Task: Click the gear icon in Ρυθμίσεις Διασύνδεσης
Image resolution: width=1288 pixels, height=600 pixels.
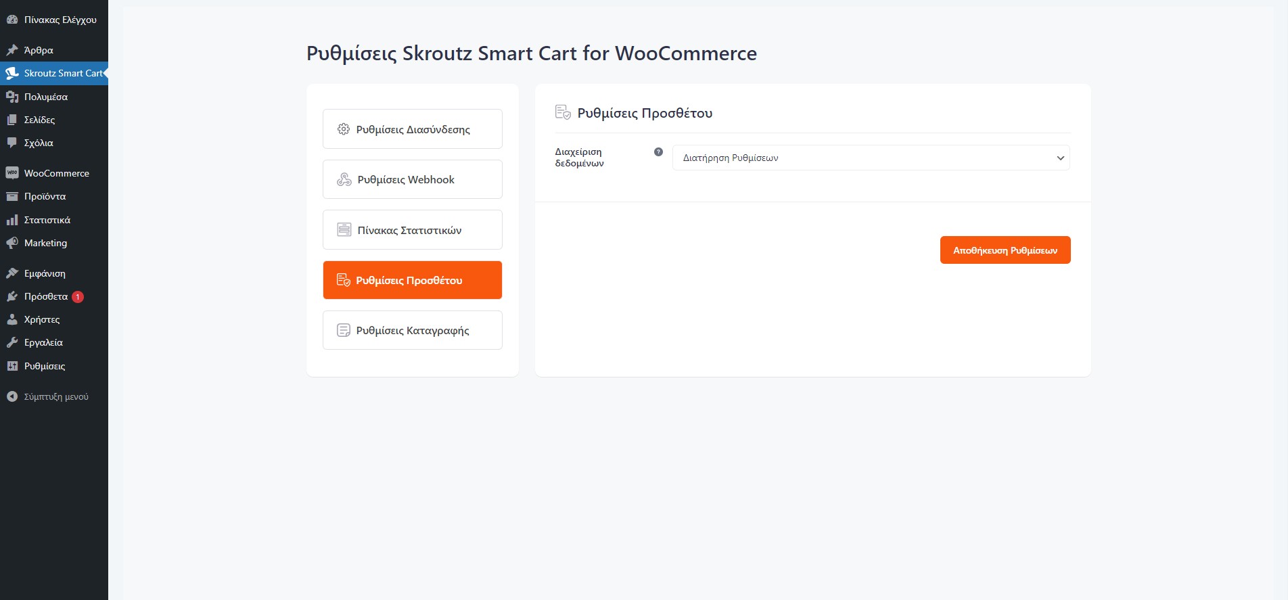Action: [344, 129]
